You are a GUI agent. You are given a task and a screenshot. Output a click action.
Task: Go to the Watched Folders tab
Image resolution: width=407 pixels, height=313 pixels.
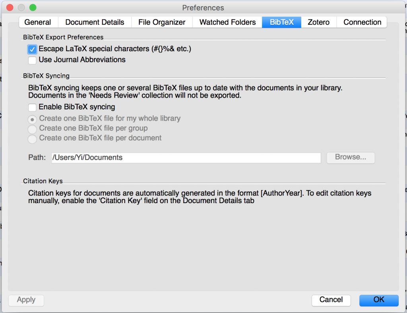pyautogui.click(x=227, y=22)
